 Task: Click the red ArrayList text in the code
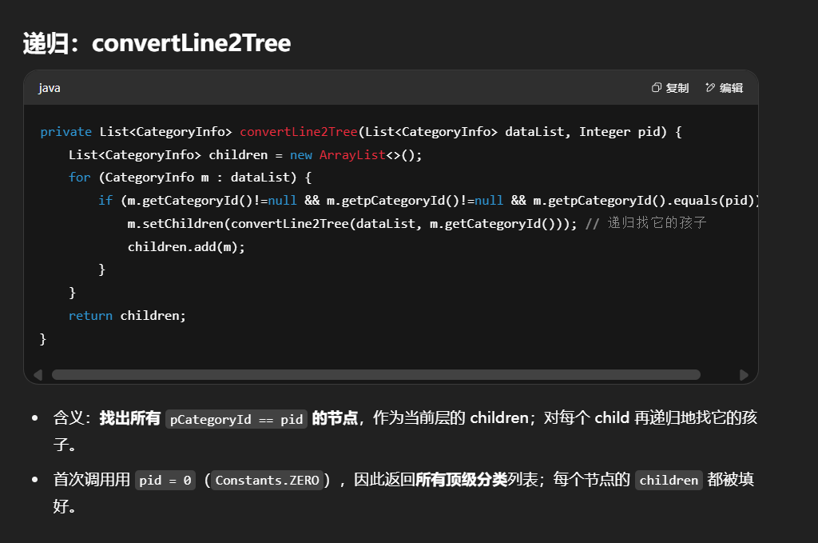351,155
